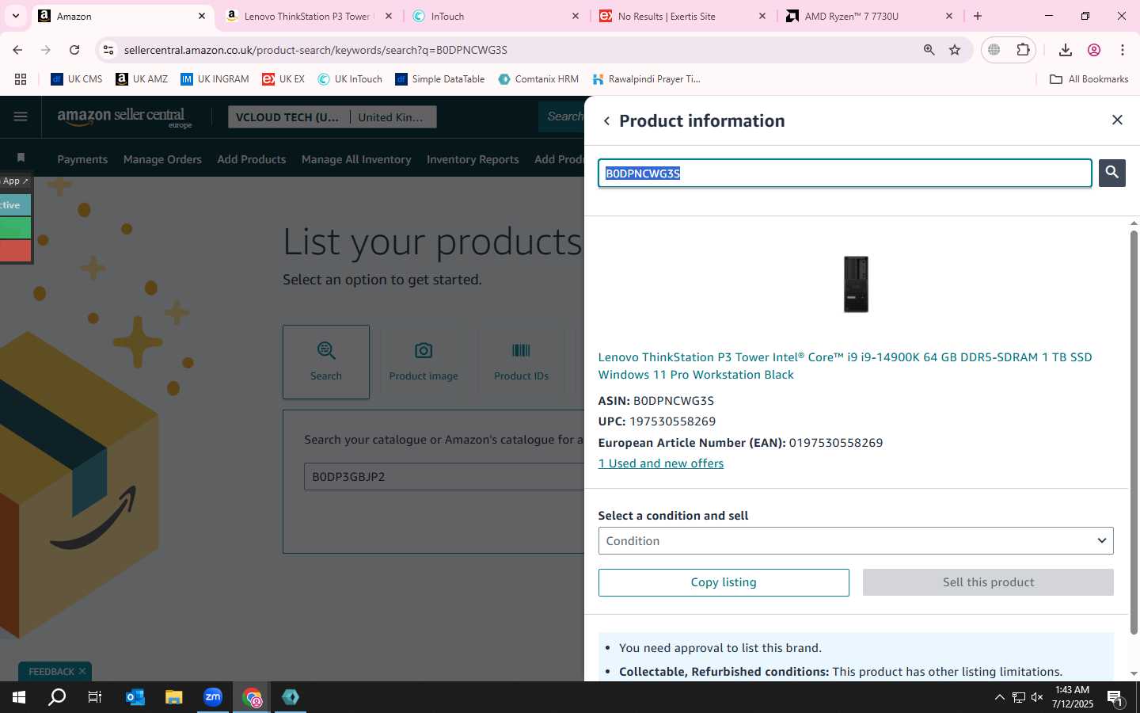Viewport: 1140px width, 713px height.
Task: Select the Product image option tile
Action: 424,361
